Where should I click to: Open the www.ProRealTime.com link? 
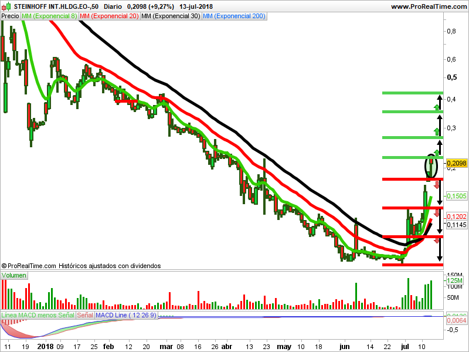[429, 6]
